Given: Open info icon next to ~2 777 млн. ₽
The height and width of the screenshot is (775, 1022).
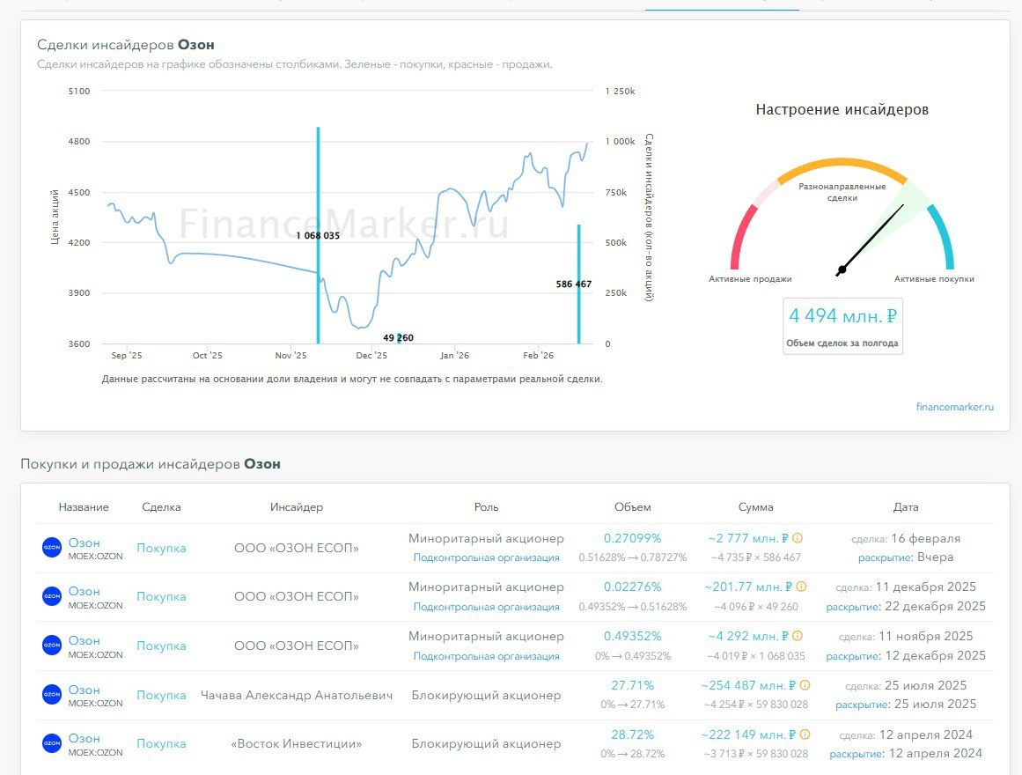Looking at the screenshot, I should tap(798, 538).
